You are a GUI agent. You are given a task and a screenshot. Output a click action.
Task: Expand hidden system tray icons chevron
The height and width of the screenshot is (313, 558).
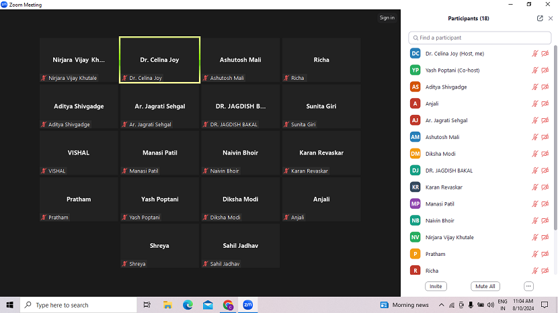pyautogui.click(x=443, y=305)
